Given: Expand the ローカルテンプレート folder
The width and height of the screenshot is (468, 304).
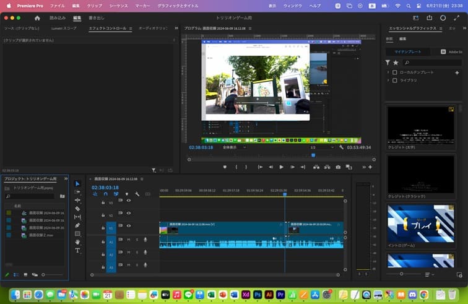Looking at the screenshot, I should [x=388, y=72].
